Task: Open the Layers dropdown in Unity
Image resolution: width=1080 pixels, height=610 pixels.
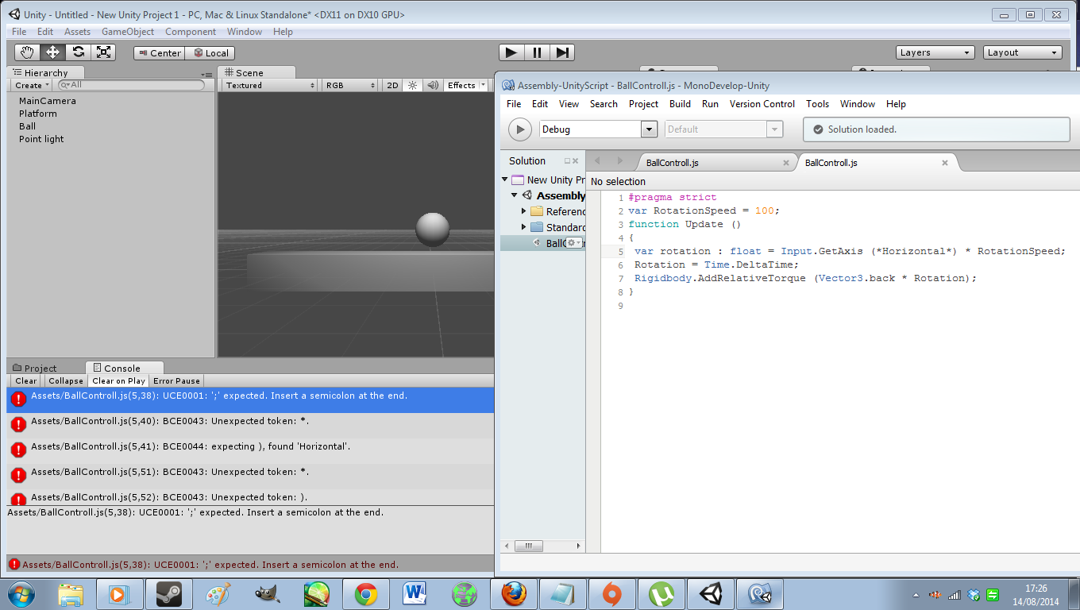Action: 935,52
